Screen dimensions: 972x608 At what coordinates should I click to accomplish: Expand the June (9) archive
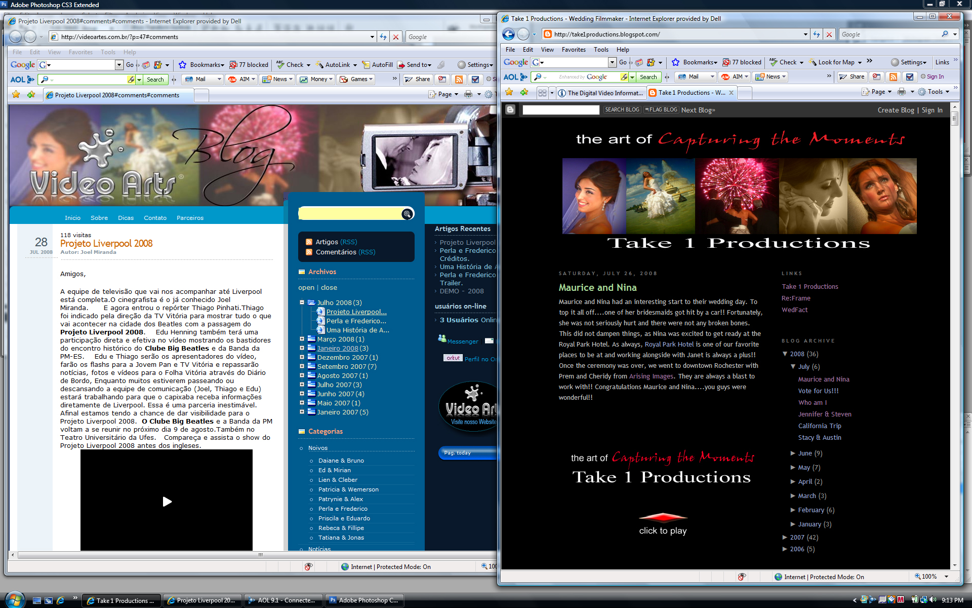[x=793, y=453]
